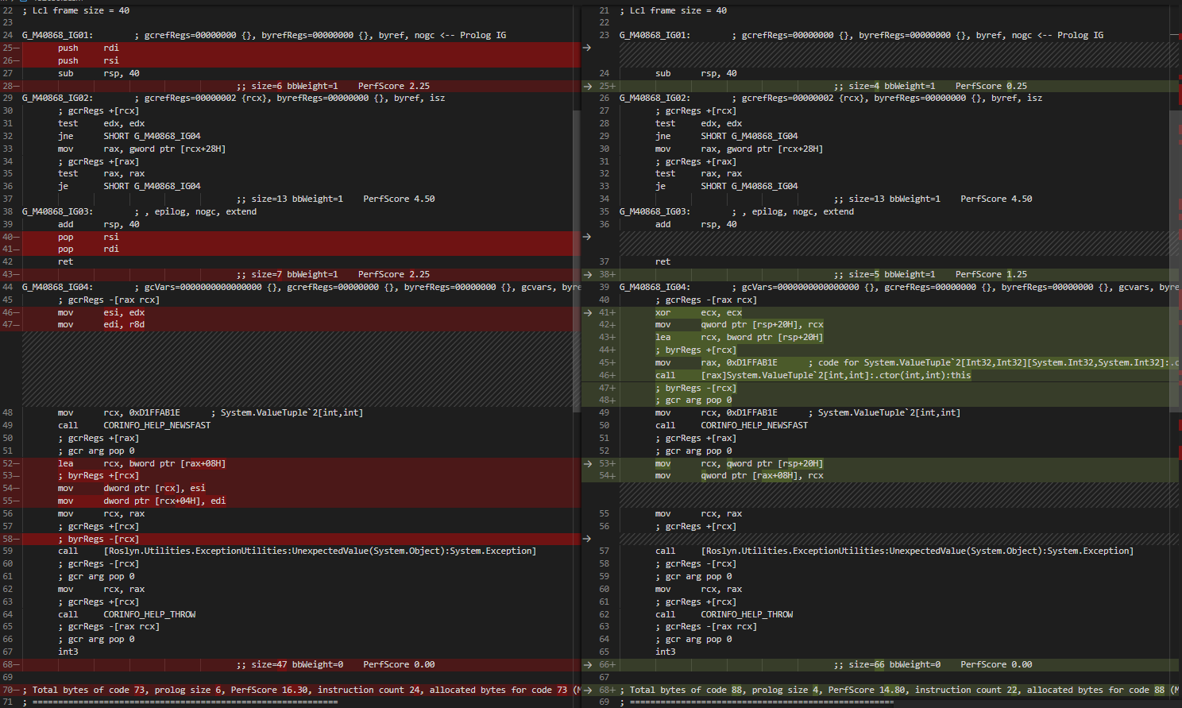Click revert arrow on right line 38+ size=5

point(587,274)
